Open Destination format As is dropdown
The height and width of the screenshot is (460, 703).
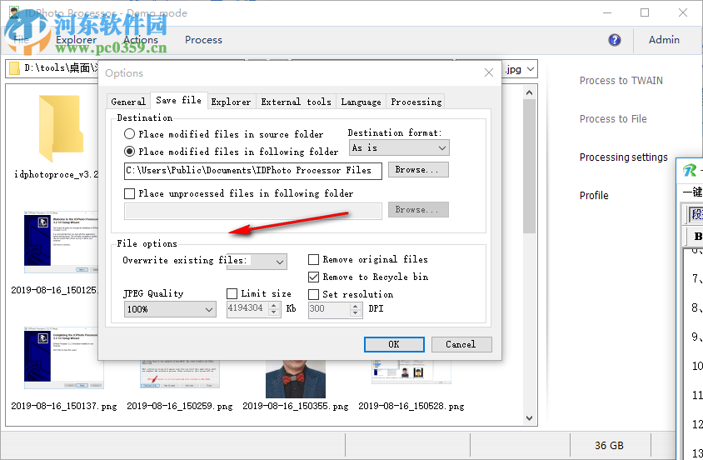[399, 148]
